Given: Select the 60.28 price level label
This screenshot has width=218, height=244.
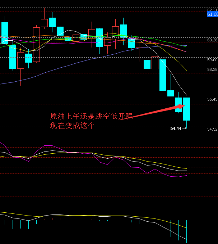Looking at the screenshot, I should (212, 40).
